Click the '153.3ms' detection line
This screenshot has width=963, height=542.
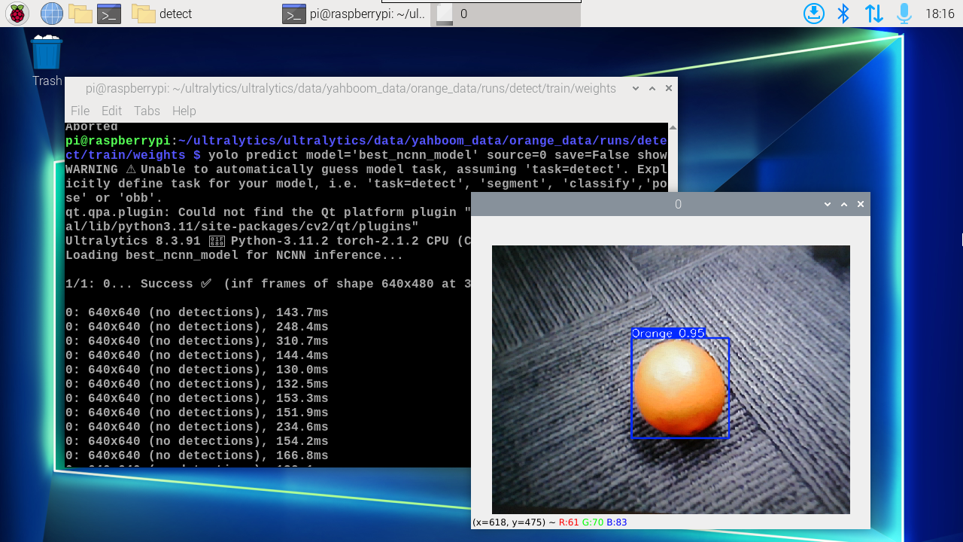(x=197, y=398)
